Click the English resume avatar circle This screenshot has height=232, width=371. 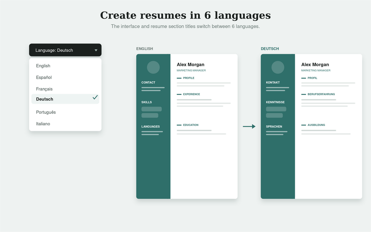[153, 67]
